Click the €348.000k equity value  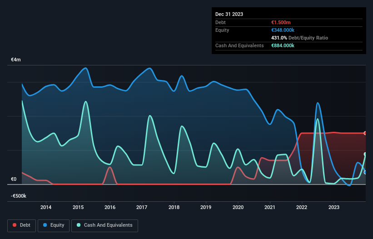click(283, 30)
